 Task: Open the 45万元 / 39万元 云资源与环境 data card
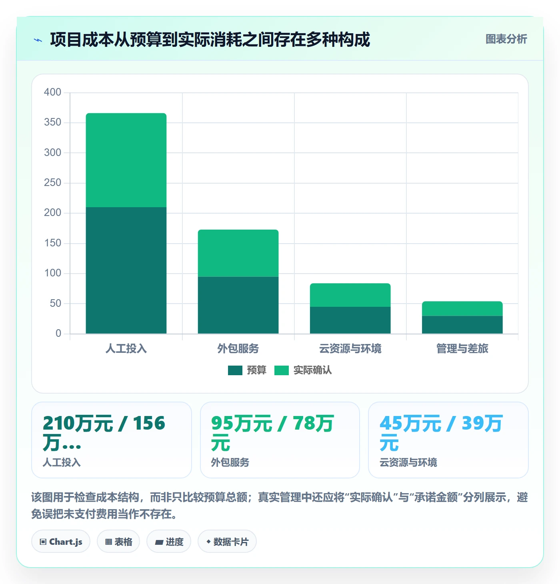tap(448, 440)
